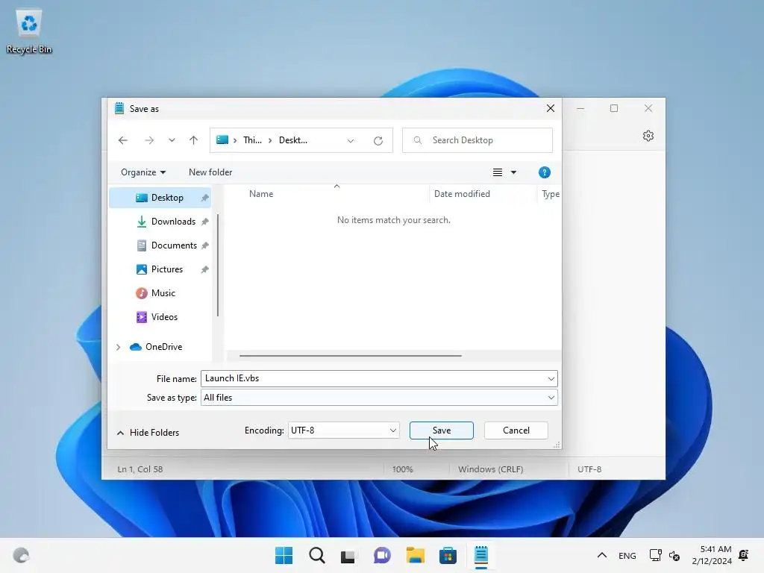Click Notepad icon on taskbar
The image size is (764, 573).
pyautogui.click(x=481, y=555)
